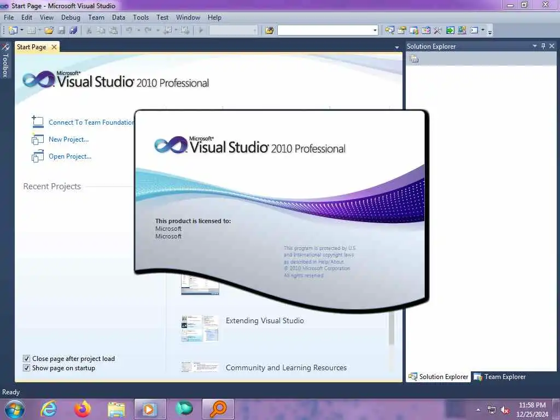
Task: Open Community and Learning Resources link
Action: click(286, 367)
